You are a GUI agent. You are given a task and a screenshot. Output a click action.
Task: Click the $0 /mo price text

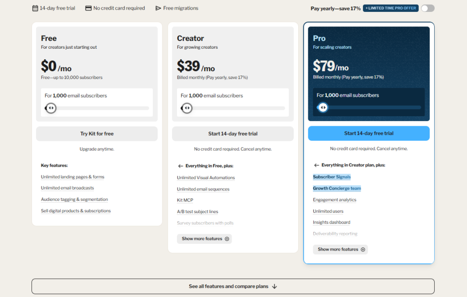[56, 66]
